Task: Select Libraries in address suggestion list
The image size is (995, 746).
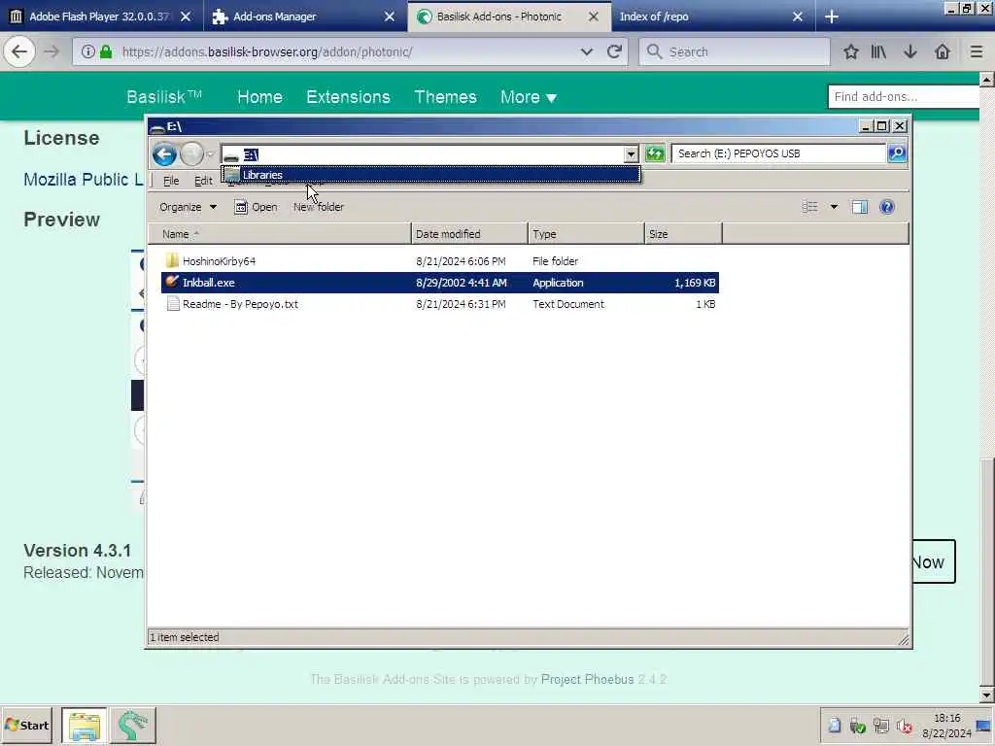Action: click(x=430, y=175)
